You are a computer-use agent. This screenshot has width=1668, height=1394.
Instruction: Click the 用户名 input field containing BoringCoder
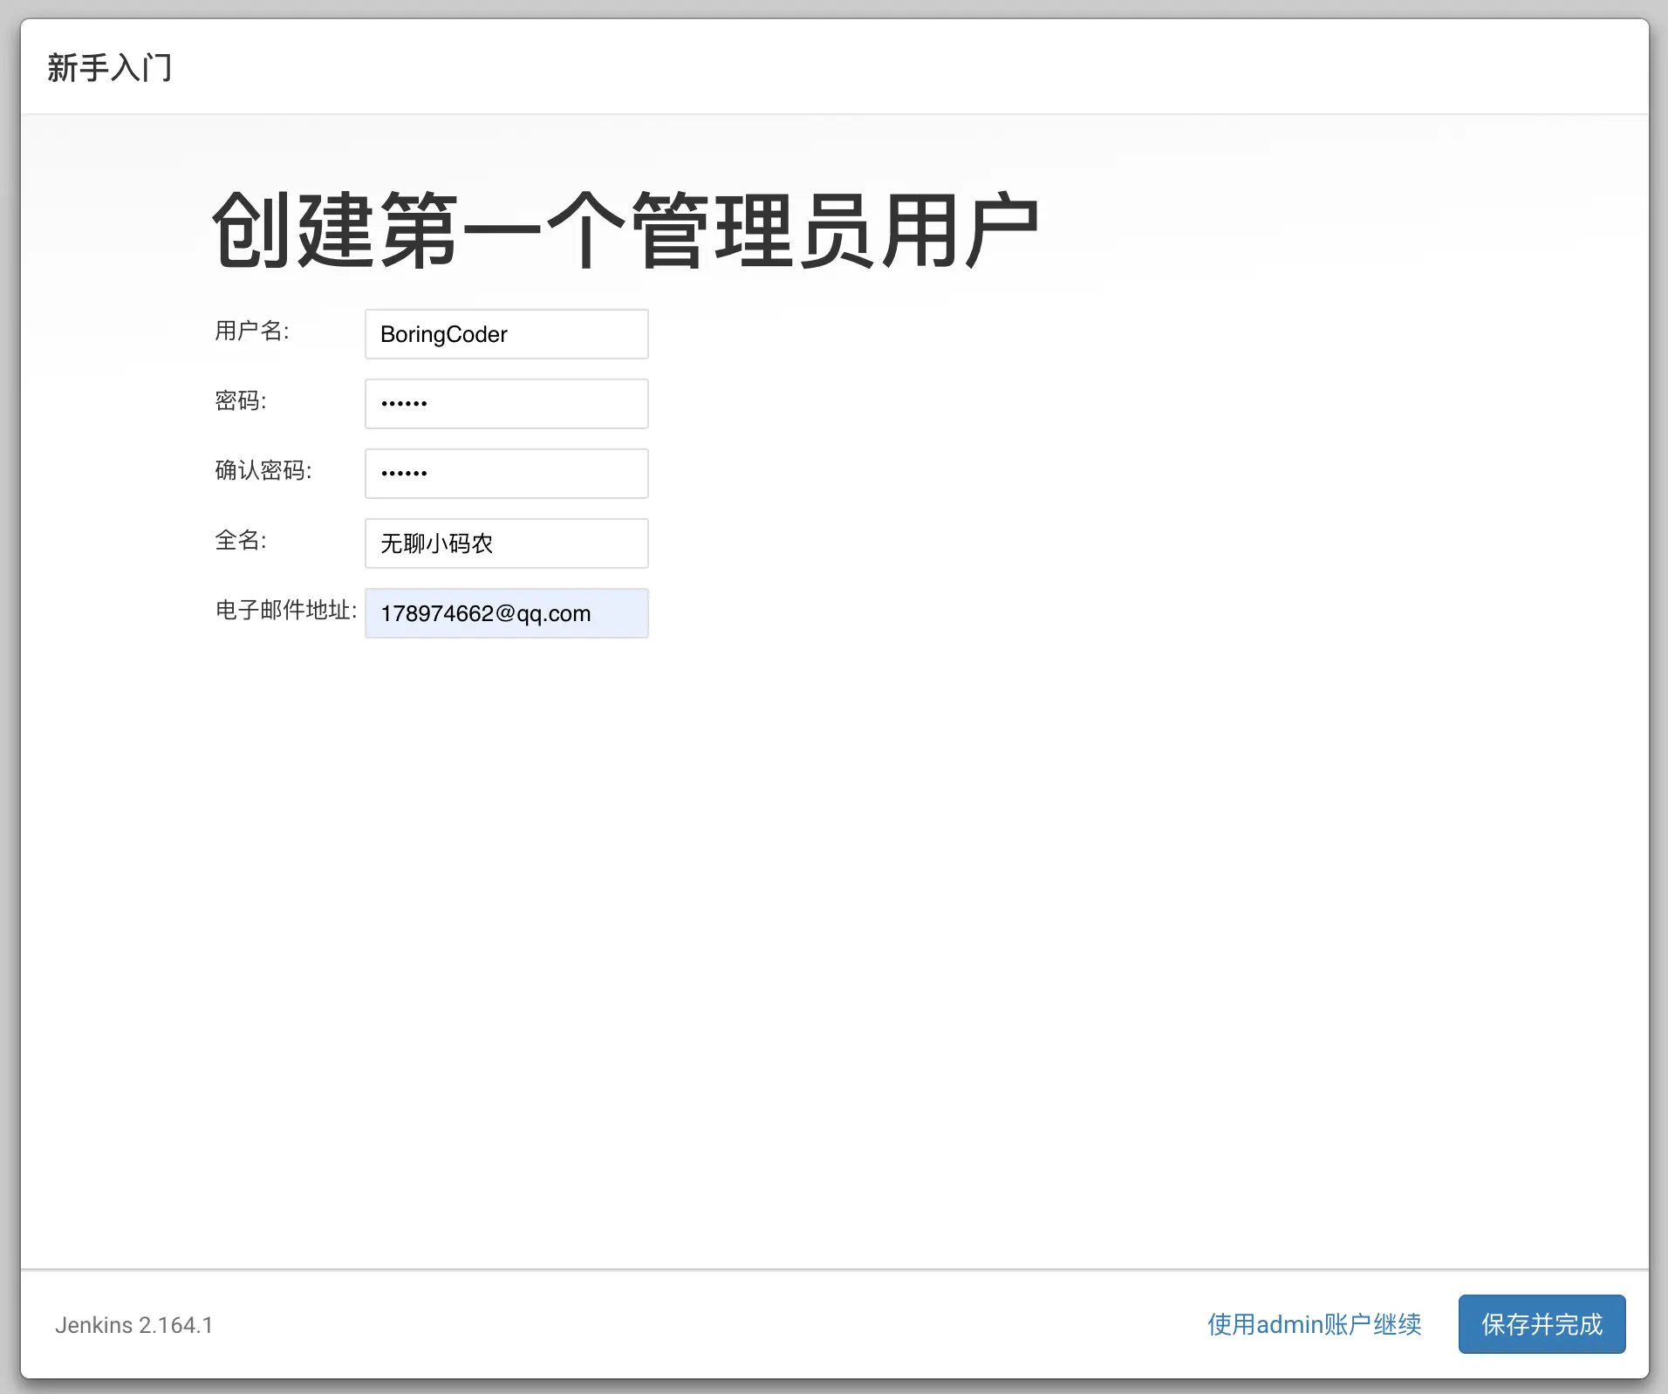pyautogui.click(x=506, y=334)
